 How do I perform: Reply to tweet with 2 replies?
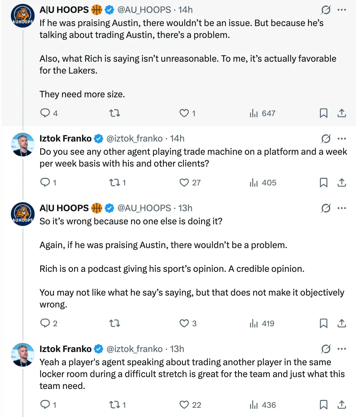click(45, 323)
